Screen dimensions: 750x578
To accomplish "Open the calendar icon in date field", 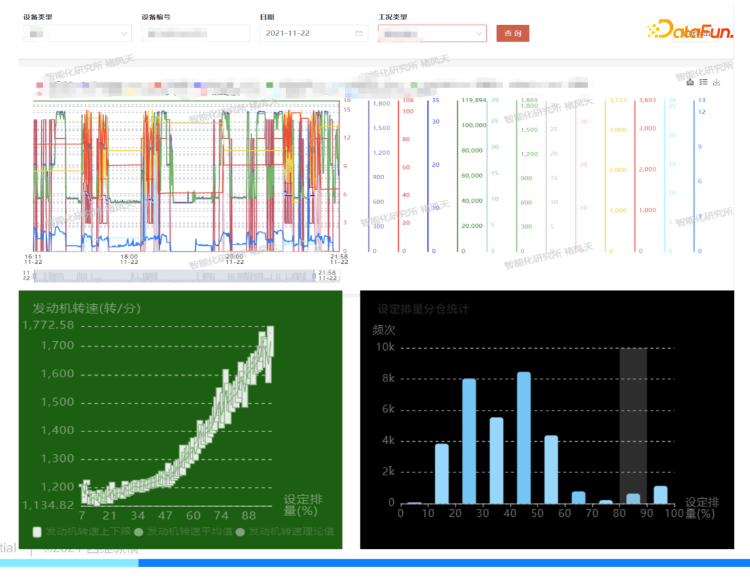I will coord(359,33).
